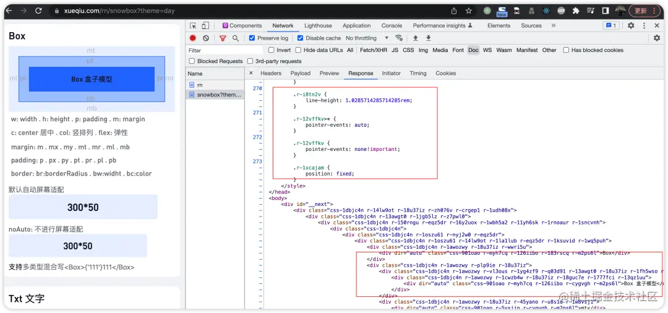Uncheck the Disable cache checkbox
The width and height of the screenshot is (668, 313).
point(300,38)
